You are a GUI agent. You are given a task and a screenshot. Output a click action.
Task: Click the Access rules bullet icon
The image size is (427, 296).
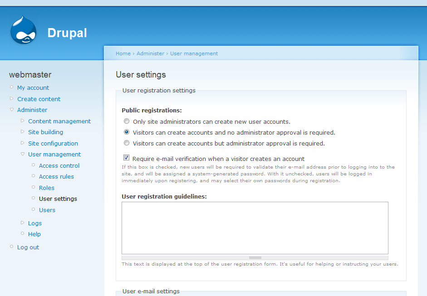point(33,176)
